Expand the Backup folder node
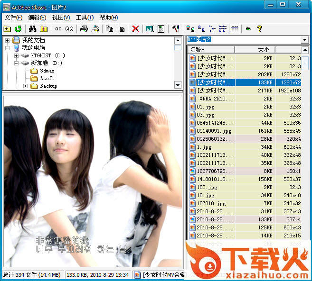The height and width of the screenshot is (281, 312). click(x=25, y=86)
